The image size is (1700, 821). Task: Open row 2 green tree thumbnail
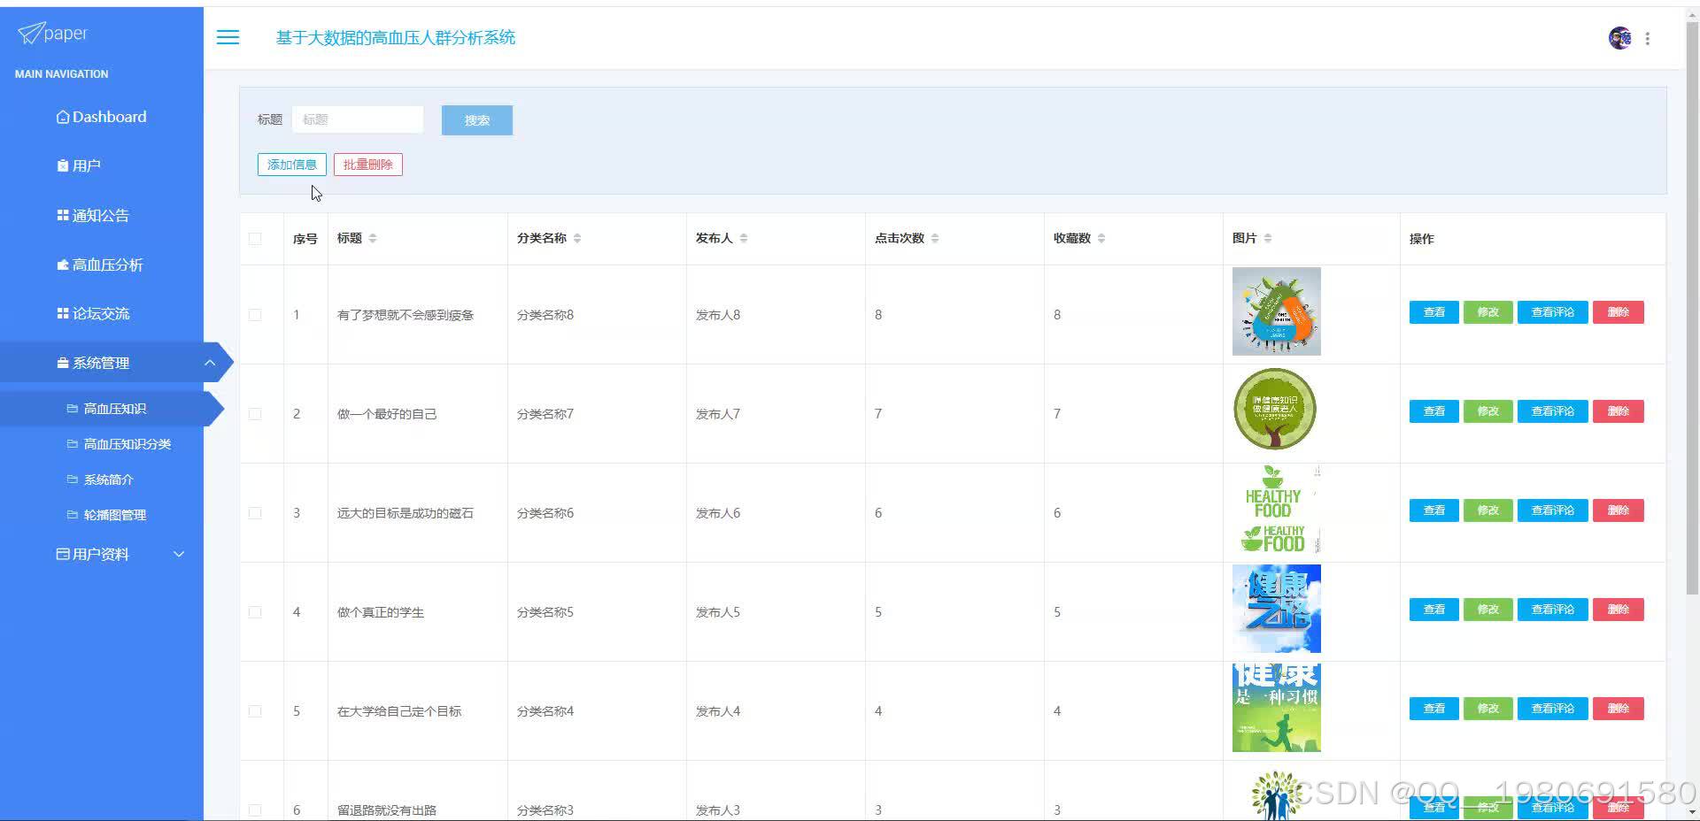point(1276,410)
